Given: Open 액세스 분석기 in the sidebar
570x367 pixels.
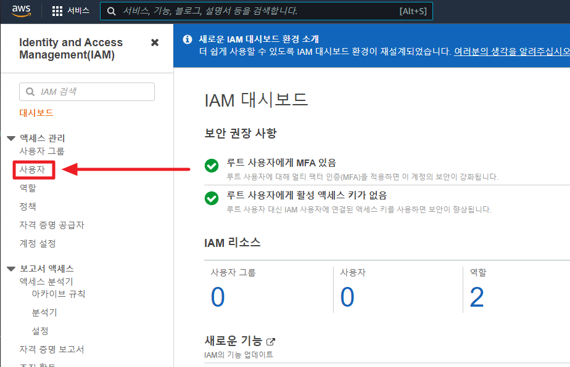Looking at the screenshot, I should click(46, 281).
